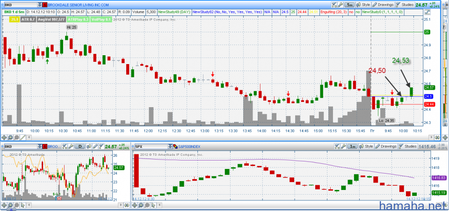
Task: Select pointer cursor tool below SPX chart
Action: [x=153, y=205]
